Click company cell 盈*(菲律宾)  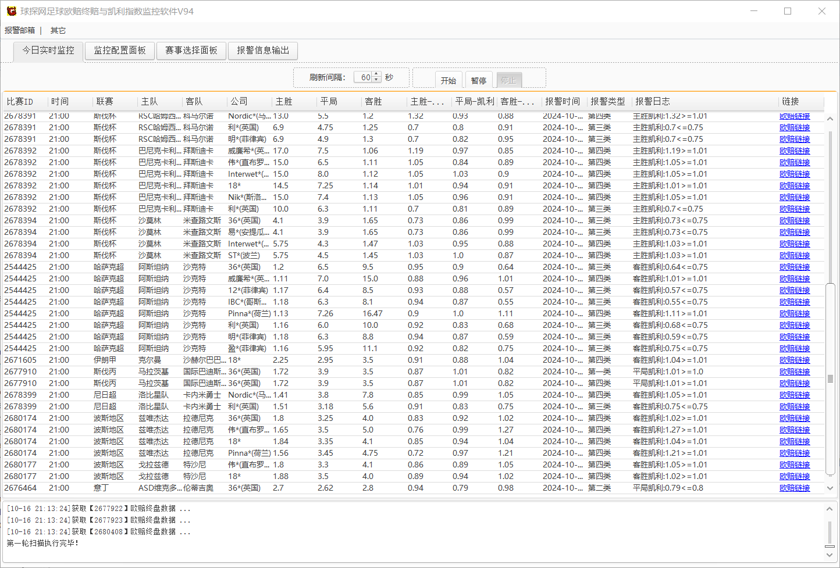tap(247, 349)
